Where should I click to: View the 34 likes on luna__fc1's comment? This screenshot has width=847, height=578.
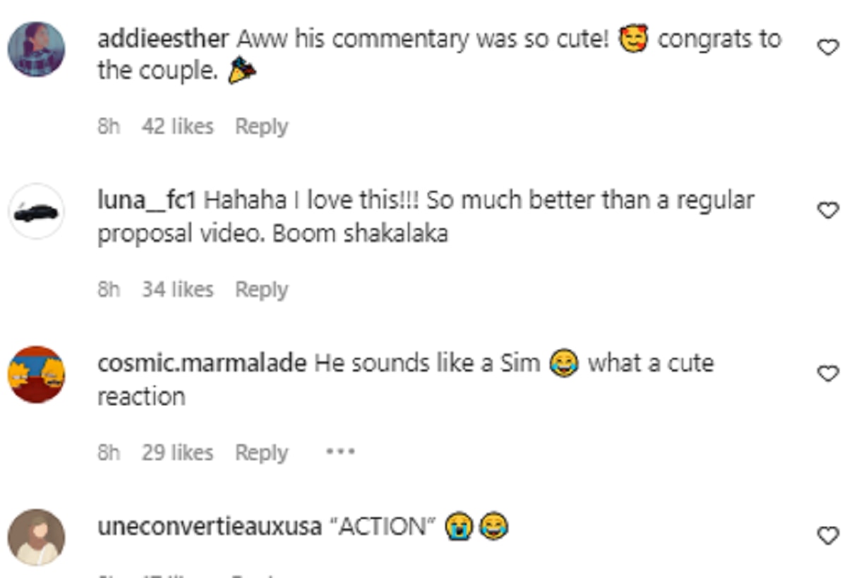point(177,290)
